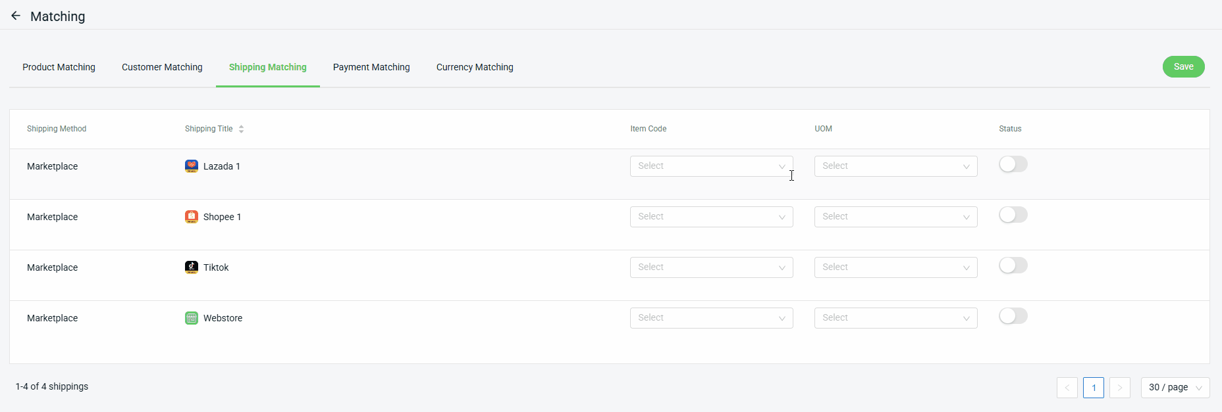Go to the previous page arrow
The height and width of the screenshot is (412, 1222).
[1067, 388]
